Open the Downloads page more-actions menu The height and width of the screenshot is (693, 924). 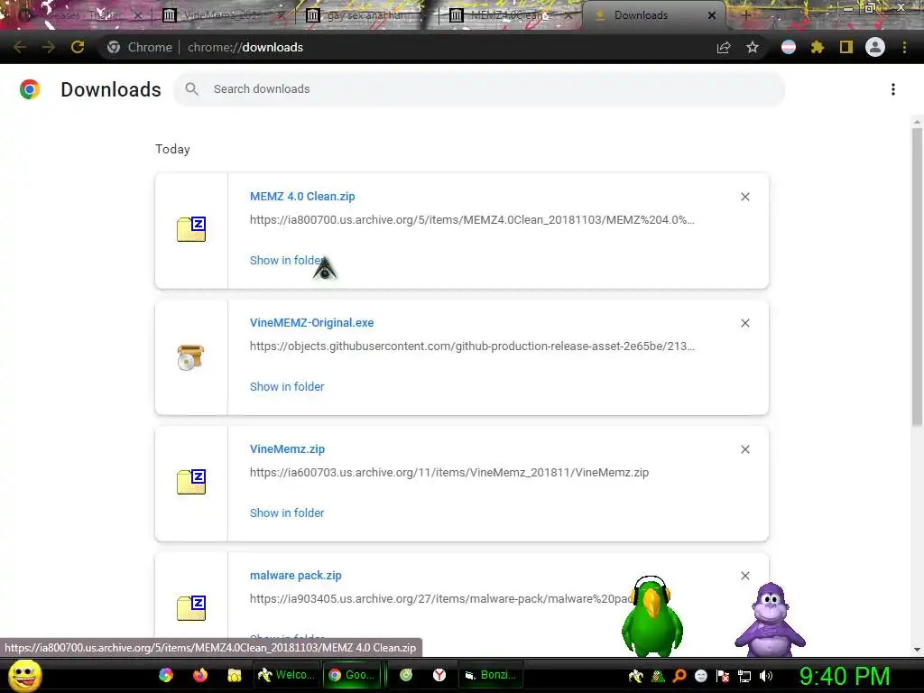click(893, 89)
